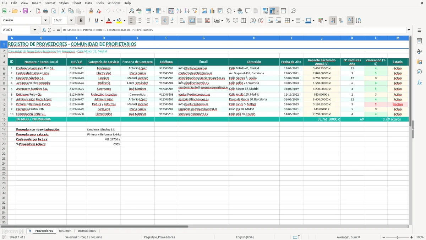
Task: Switch to the Resumen sheet tab
Action: 65,231
